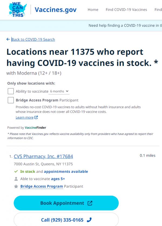162x226 pixels.
Task: Enable the Ability to vaccinate checkbox
Action: (x=11, y=91)
